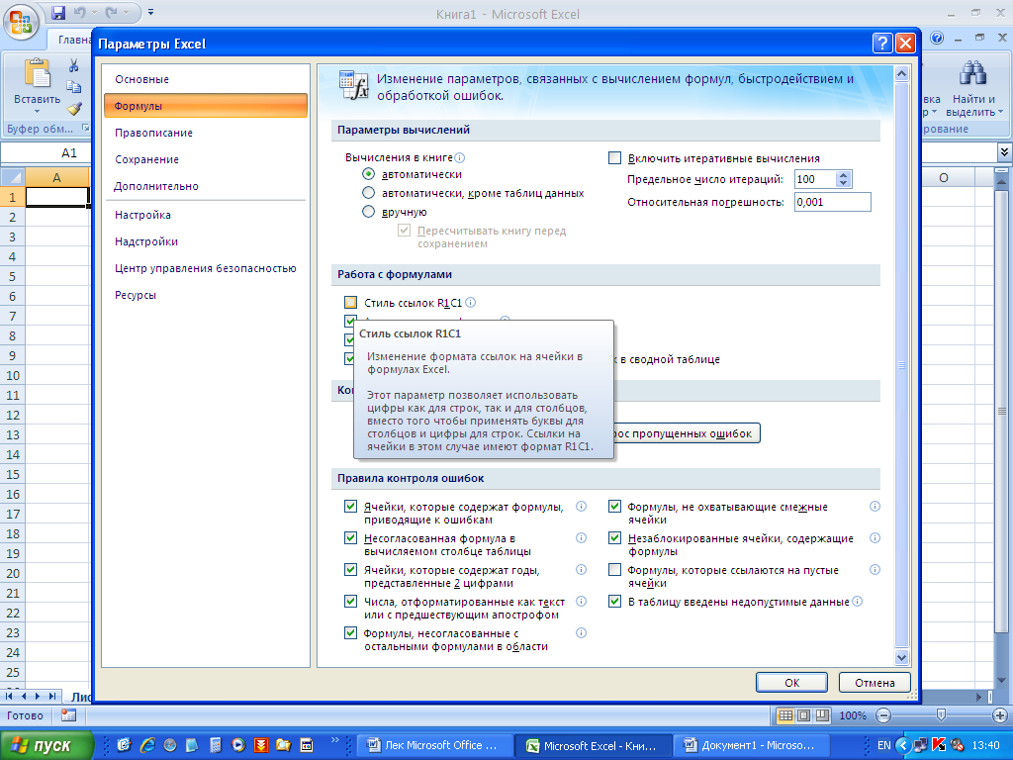
Task: Click info icon for Формулы, которые ссылаются на пустые ячейки
Action: (x=875, y=570)
